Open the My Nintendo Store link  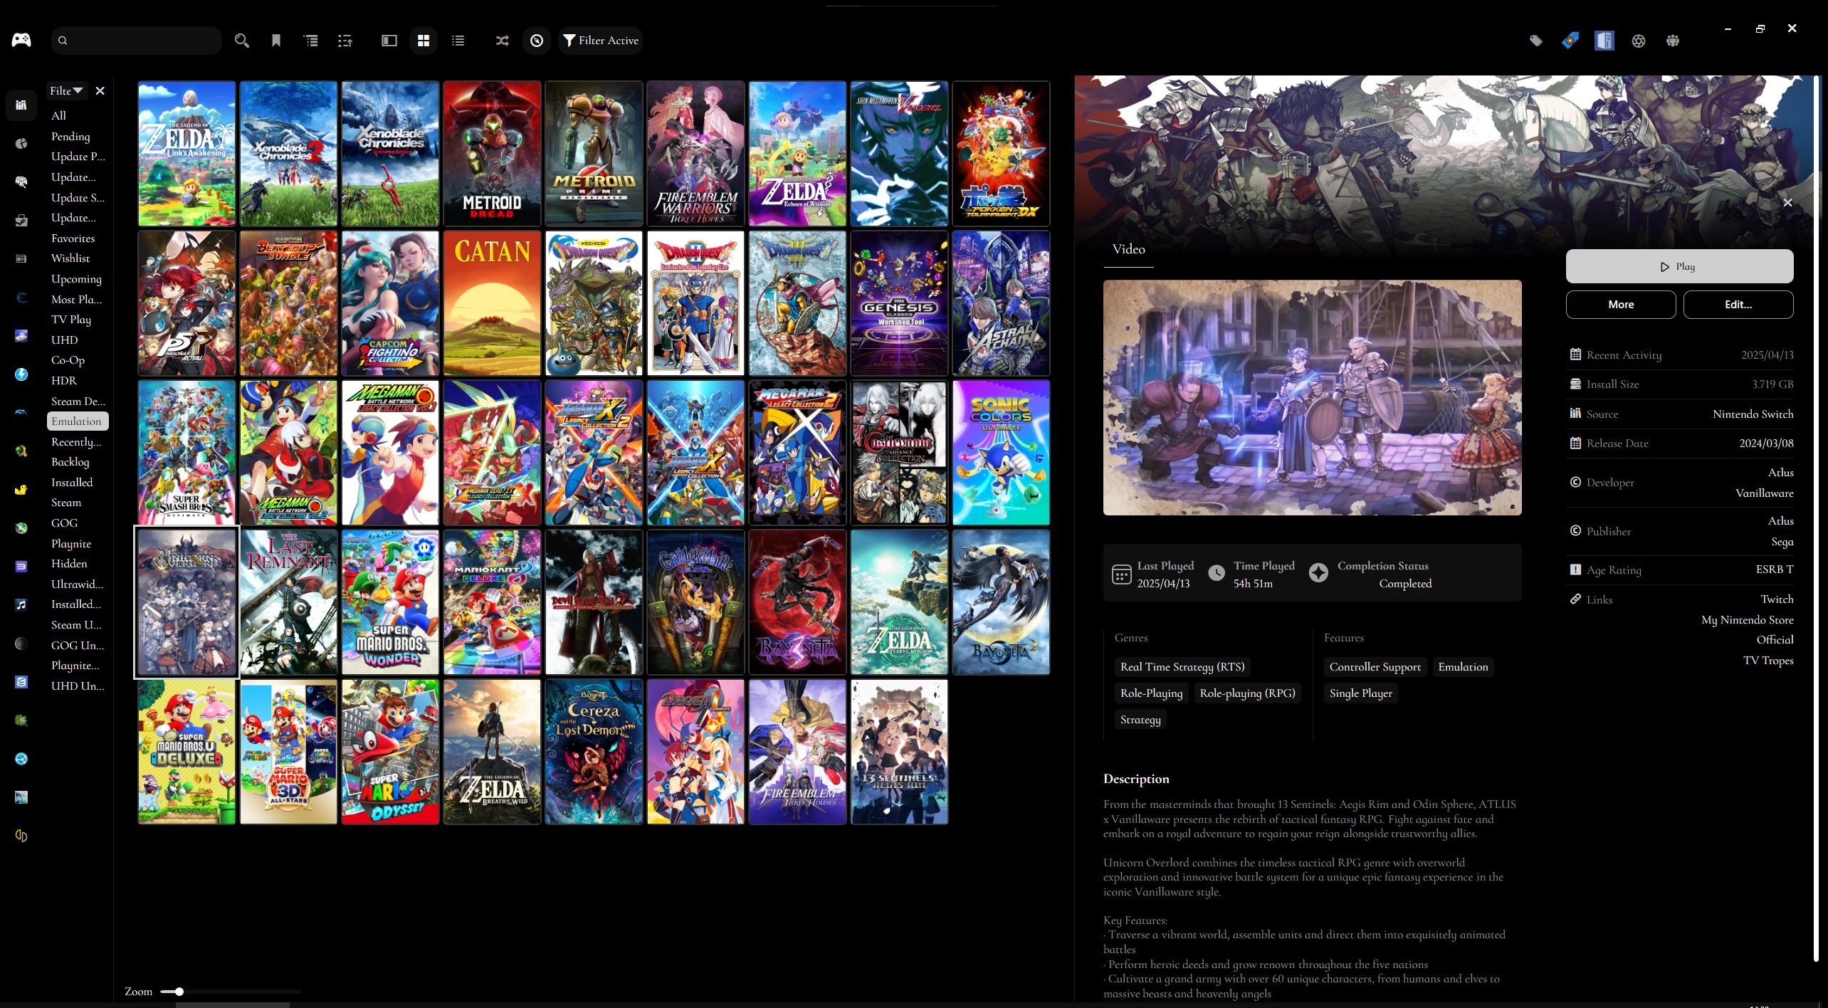[1748, 619]
